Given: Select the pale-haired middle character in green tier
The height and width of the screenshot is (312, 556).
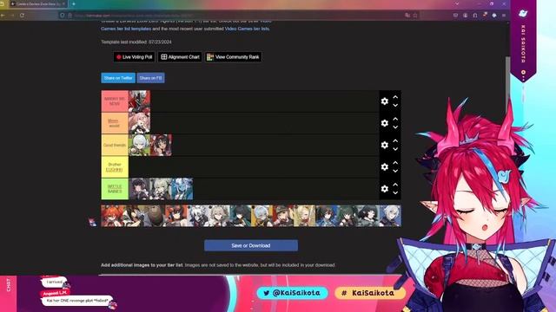Looking at the screenshot, I should (161, 189).
